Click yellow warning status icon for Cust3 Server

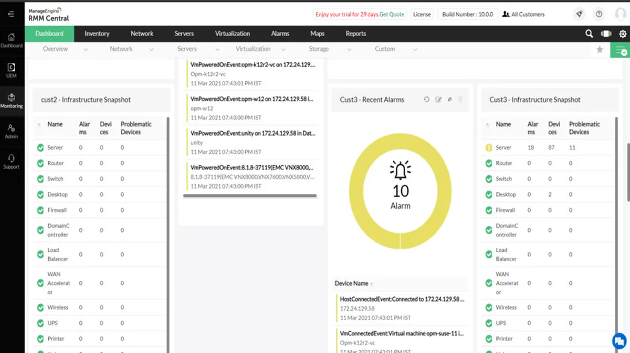(x=488, y=148)
